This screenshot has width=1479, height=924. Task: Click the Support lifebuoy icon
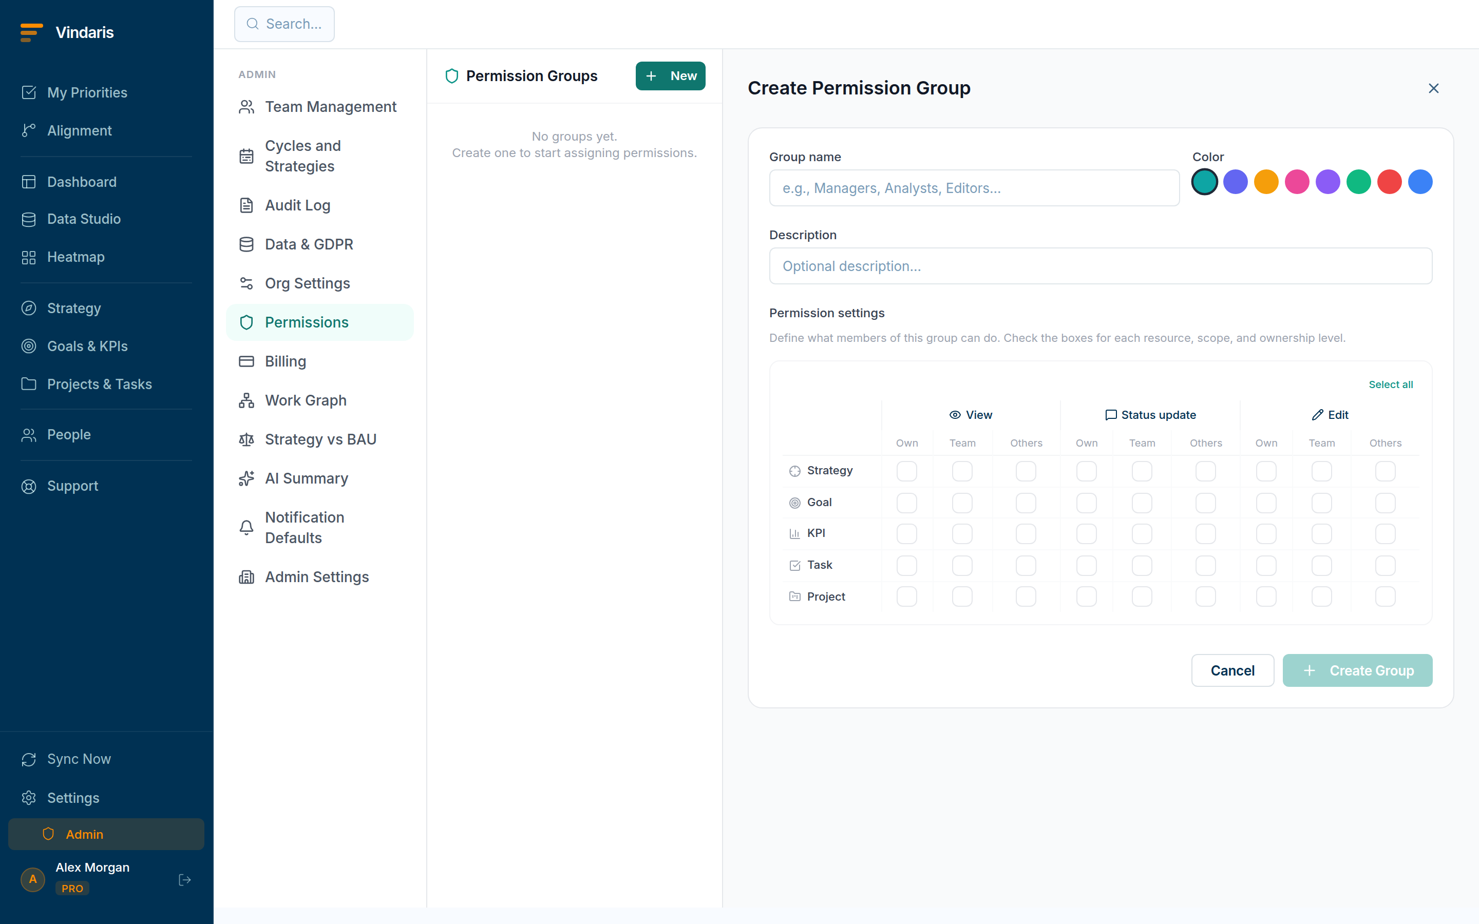point(29,487)
